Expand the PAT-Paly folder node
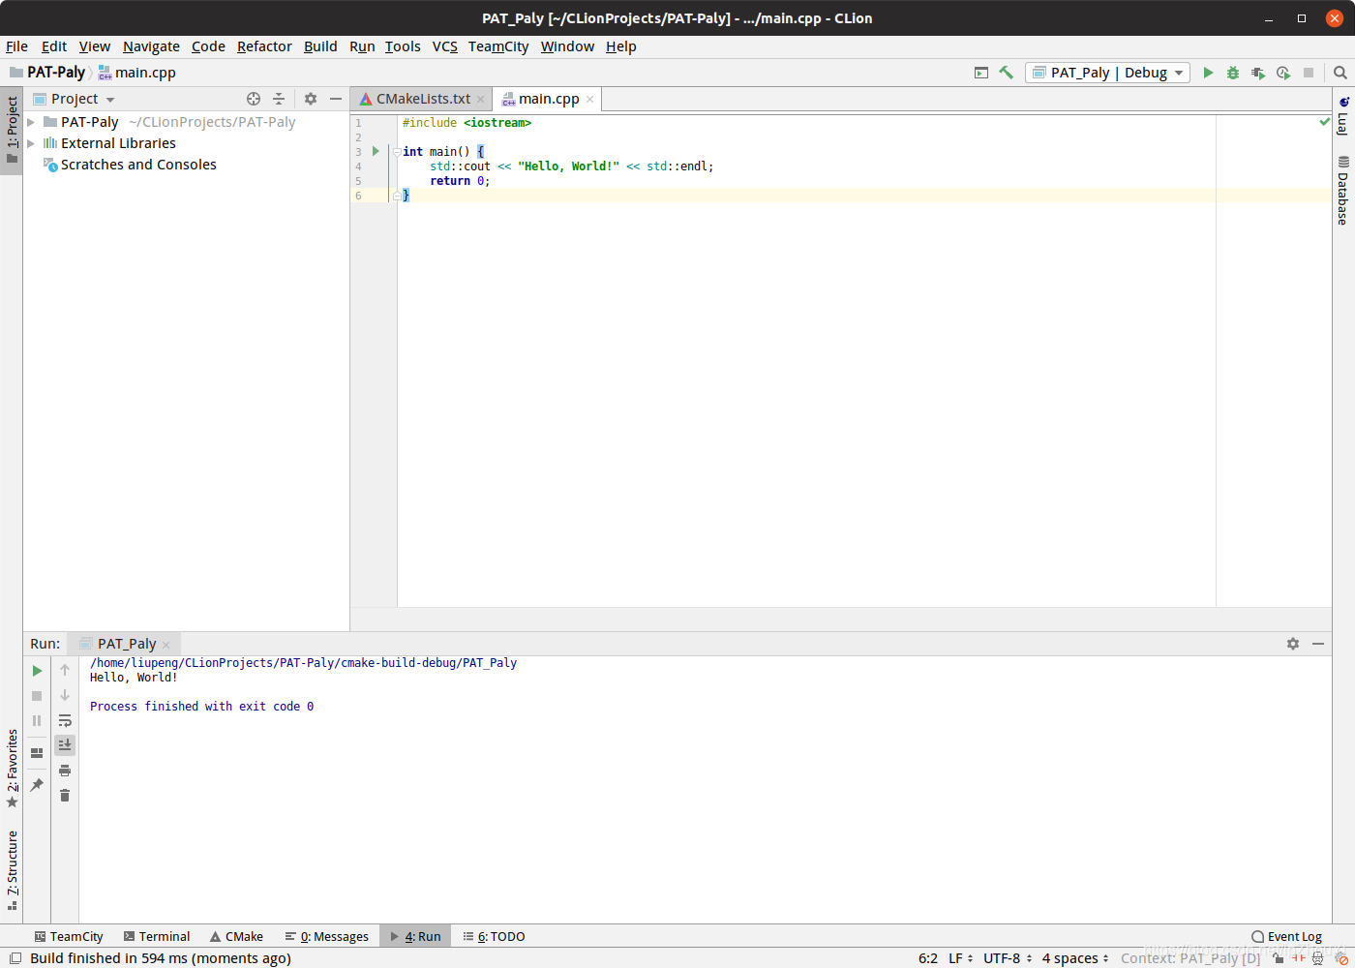Viewport: 1355px width, 968px height. pyautogui.click(x=31, y=122)
